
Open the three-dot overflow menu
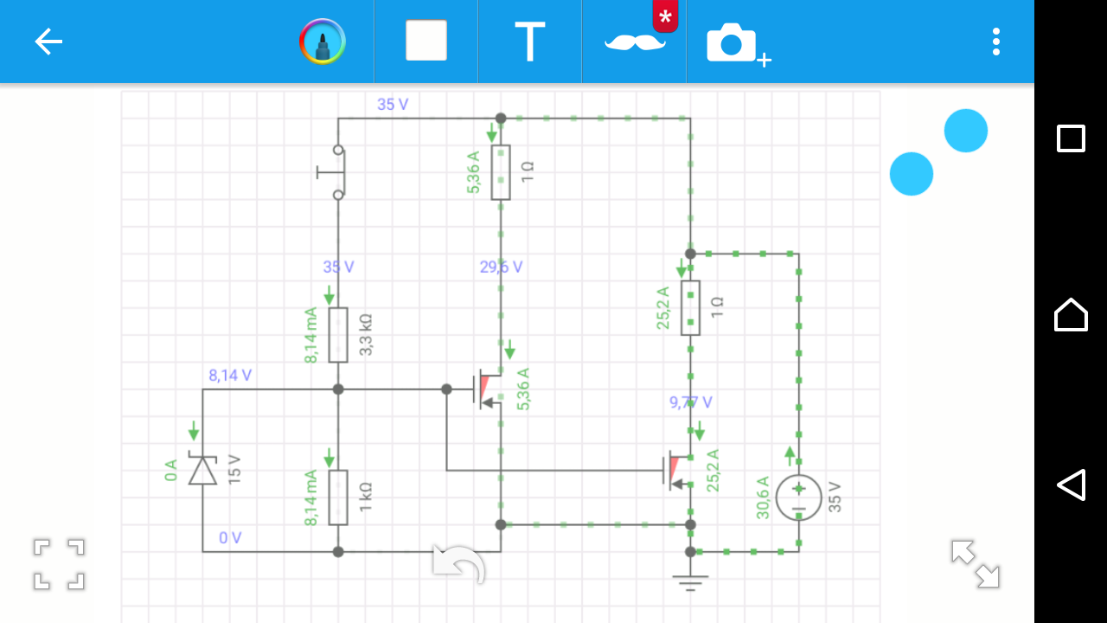(x=996, y=42)
